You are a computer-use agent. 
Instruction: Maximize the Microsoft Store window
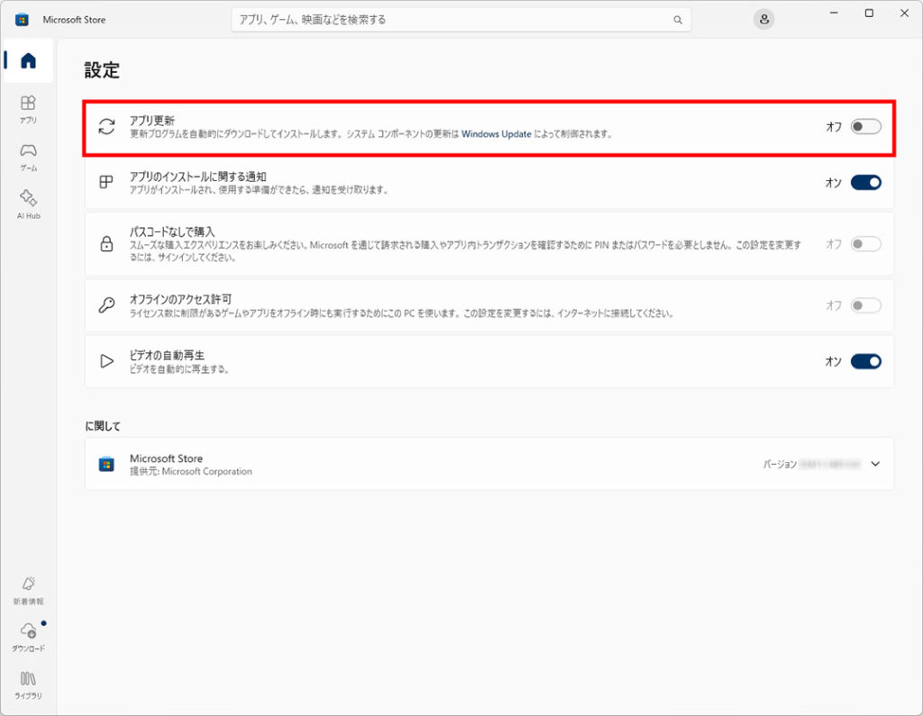click(869, 14)
